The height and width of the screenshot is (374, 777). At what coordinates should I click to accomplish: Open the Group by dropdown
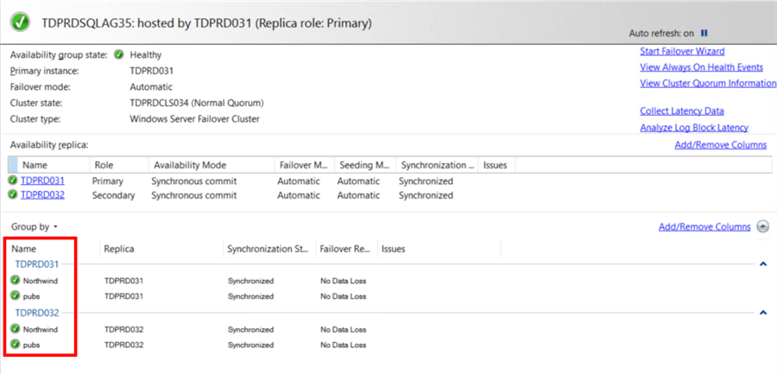click(35, 226)
